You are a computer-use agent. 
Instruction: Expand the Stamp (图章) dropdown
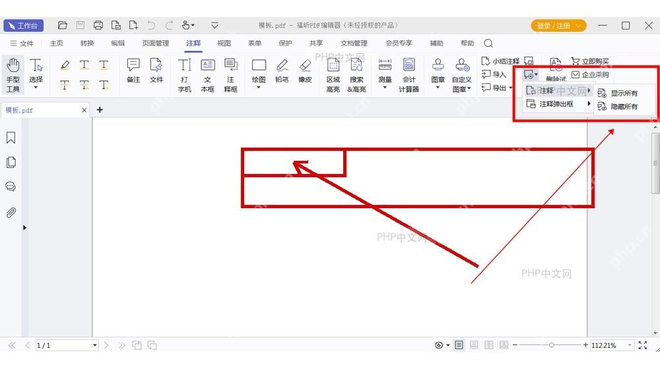coord(438,88)
